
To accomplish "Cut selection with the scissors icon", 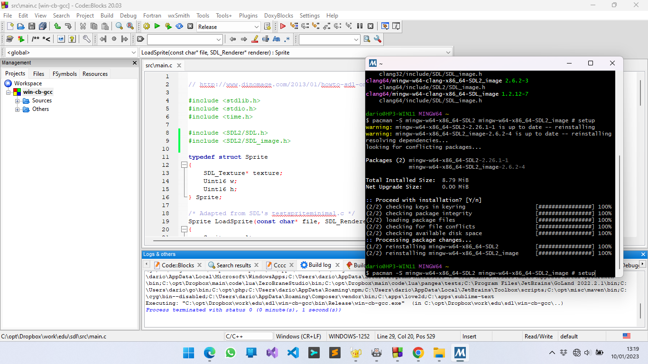I will [83, 27].
